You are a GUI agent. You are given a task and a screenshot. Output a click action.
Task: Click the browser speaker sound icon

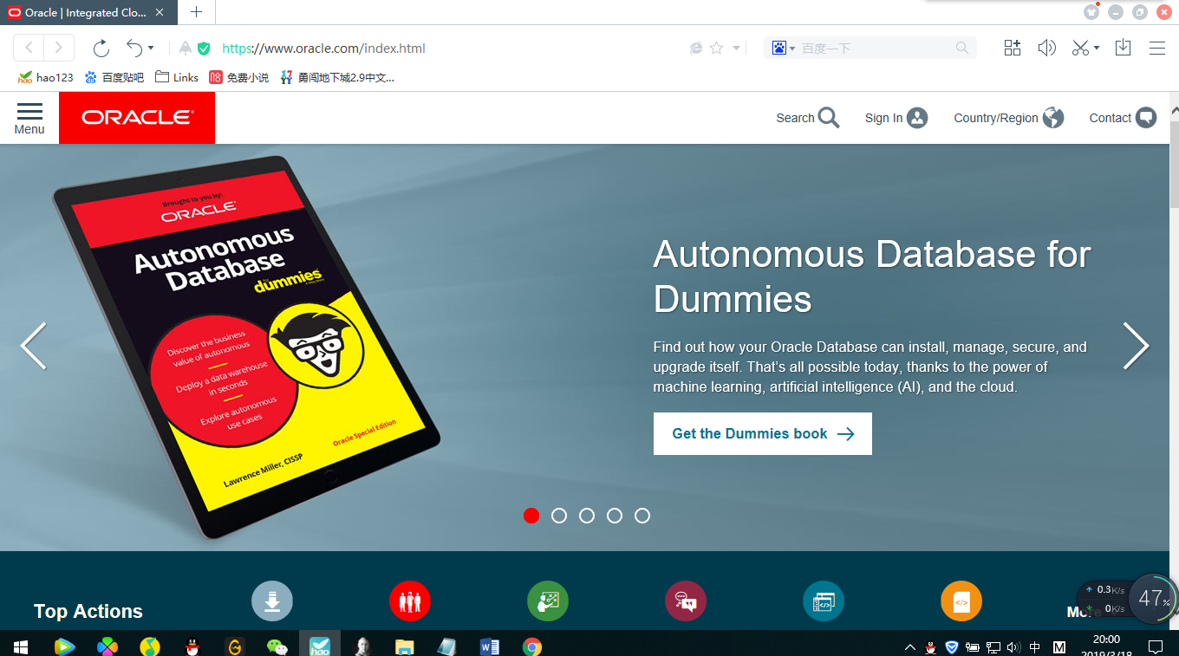tap(1047, 49)
